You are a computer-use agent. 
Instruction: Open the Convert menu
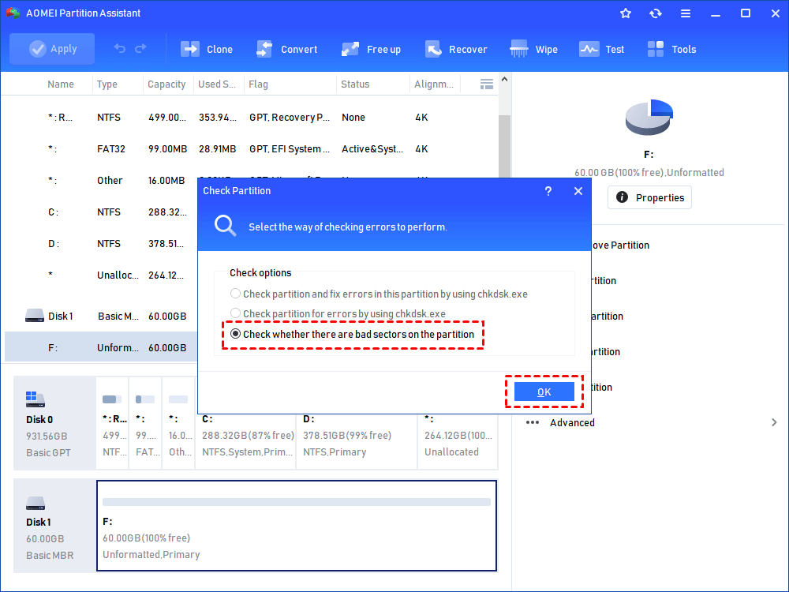click(287, 49)
